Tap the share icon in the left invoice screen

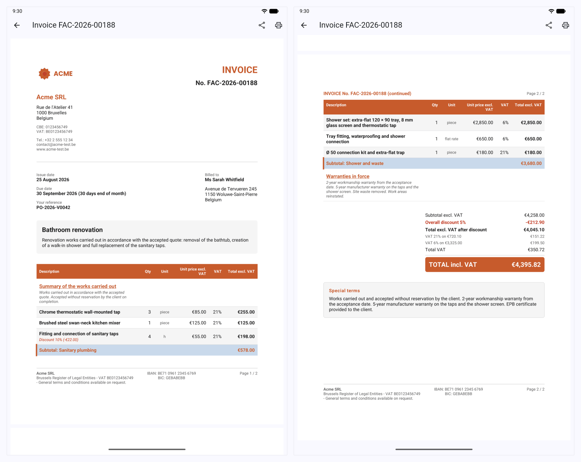262,25
